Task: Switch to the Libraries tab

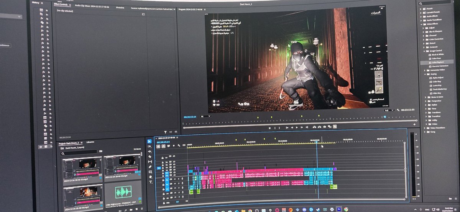Action: pyautogui.click(x=90, y=142)
